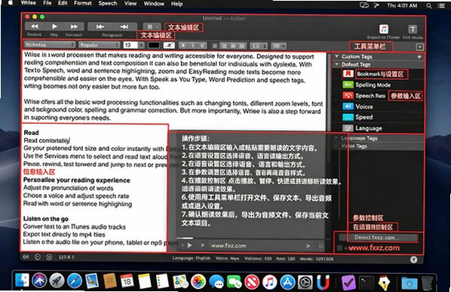The width and height of the screenshot is (451, 292).
Task: Jump to the previous paragraph
Action: click(100, 26)
